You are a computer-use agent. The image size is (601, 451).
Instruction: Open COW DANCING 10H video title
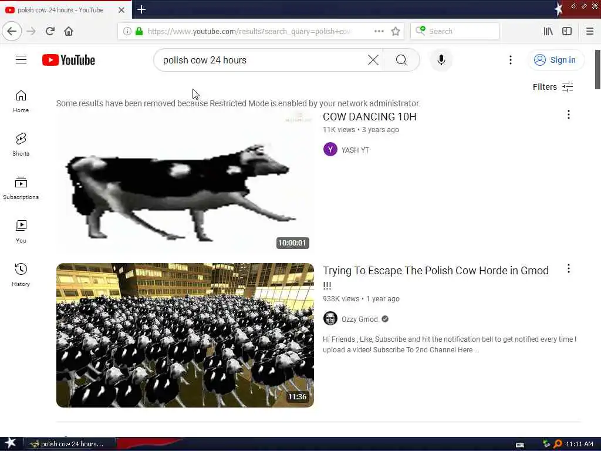click(x=370, y=117)
